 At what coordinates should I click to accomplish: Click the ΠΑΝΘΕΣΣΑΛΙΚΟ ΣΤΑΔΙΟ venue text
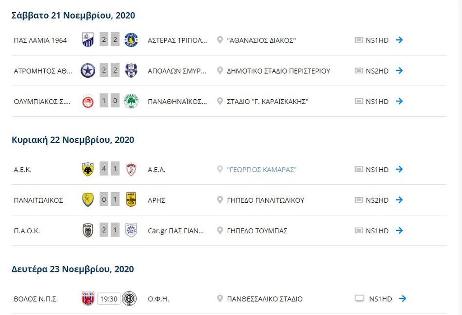tap(265, 298)
